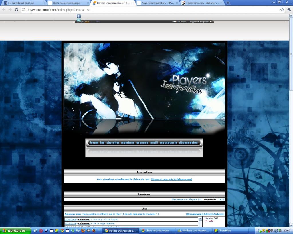Click the Facebook share icon above the page

79,16
